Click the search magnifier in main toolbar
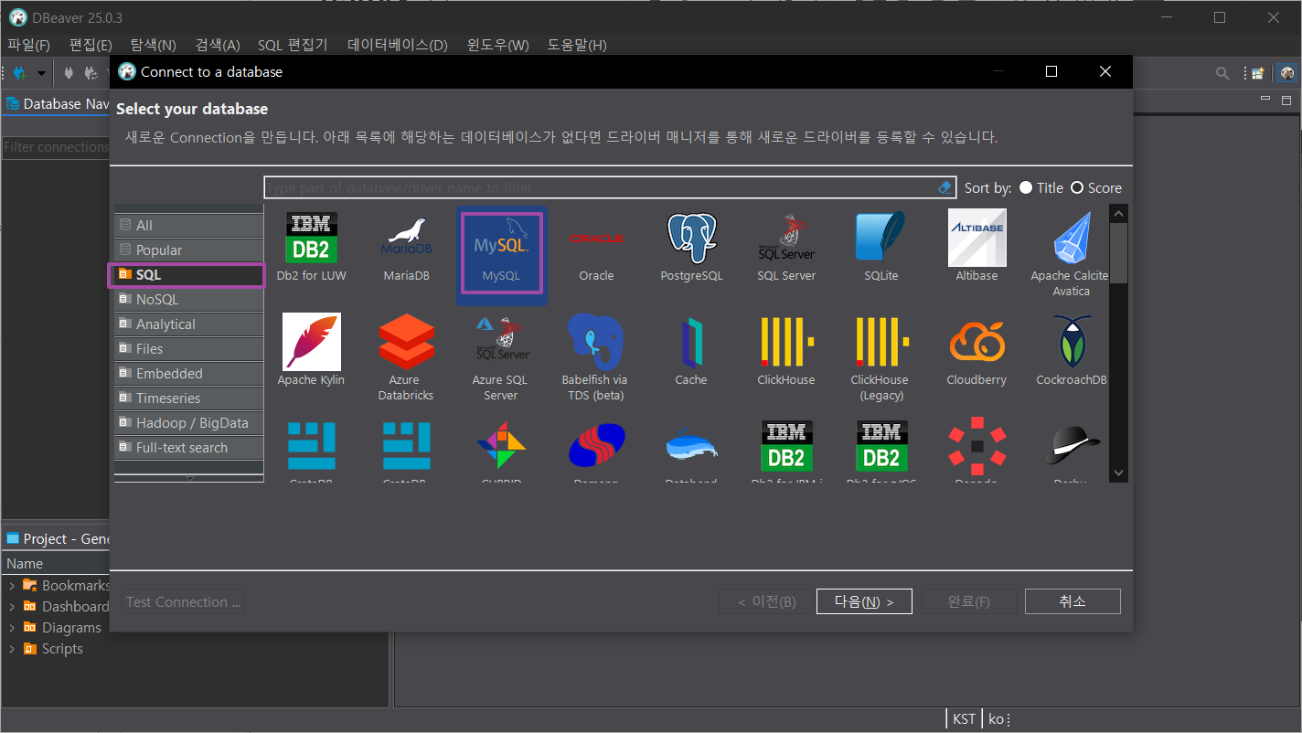 coord(1222,73)
